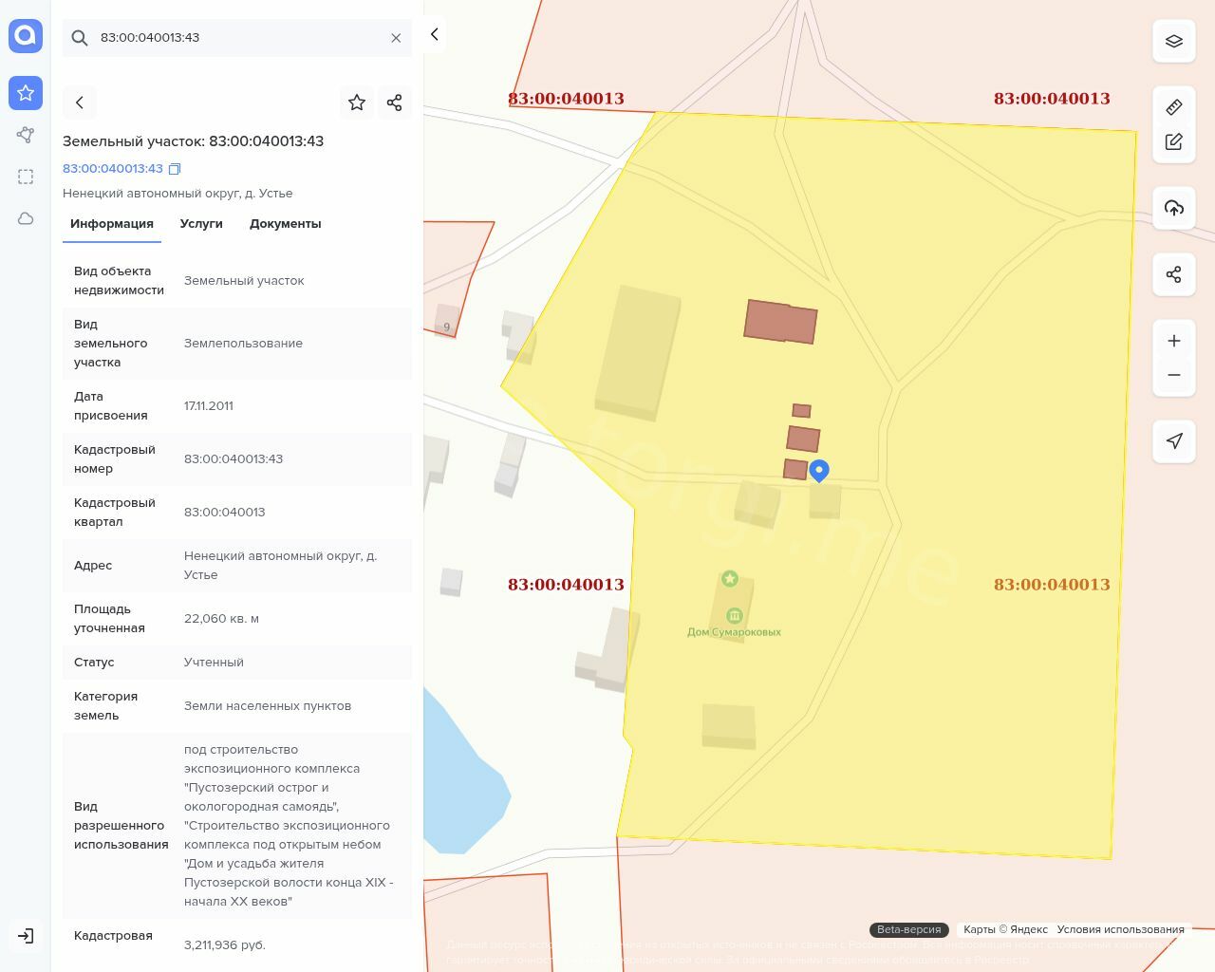Viewport: 1215px width, 972px height.
Task: Open favorites in left sidebar
Action: [x=26, y=93]
